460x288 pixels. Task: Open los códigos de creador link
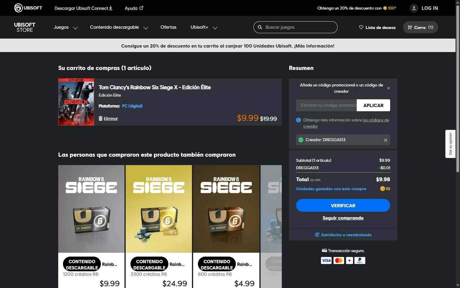376,120
